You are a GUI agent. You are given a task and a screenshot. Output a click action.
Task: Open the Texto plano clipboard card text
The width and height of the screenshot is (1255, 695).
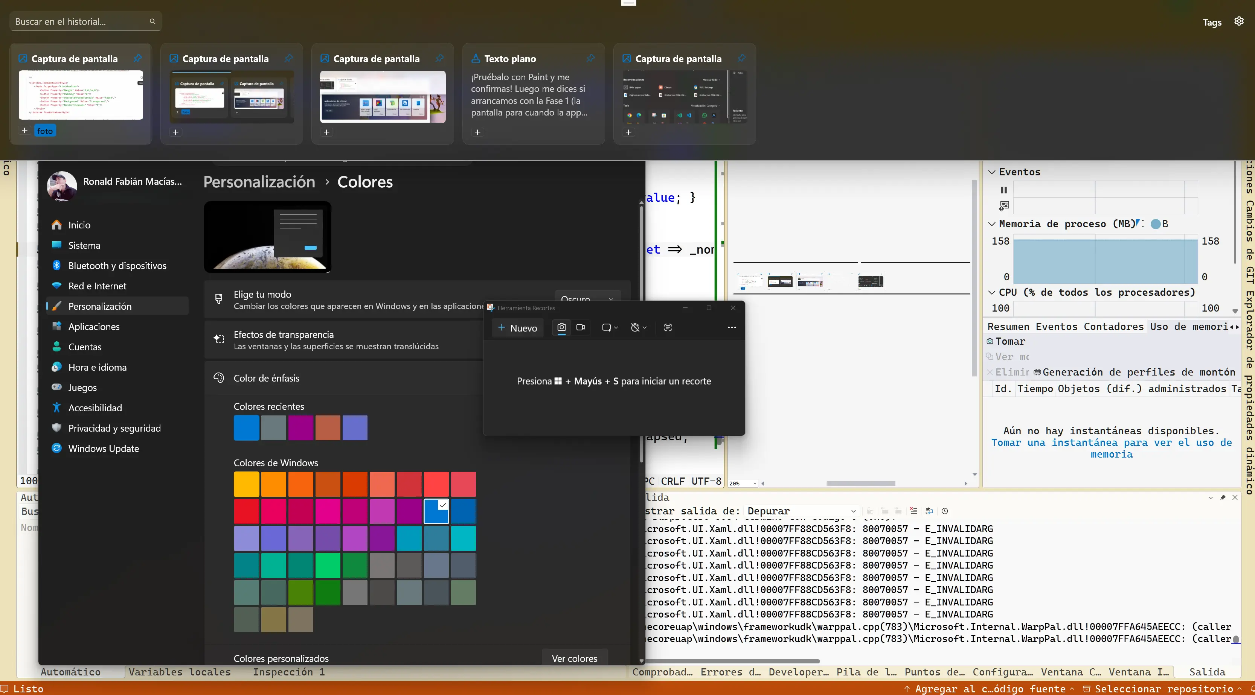point(529,95)
